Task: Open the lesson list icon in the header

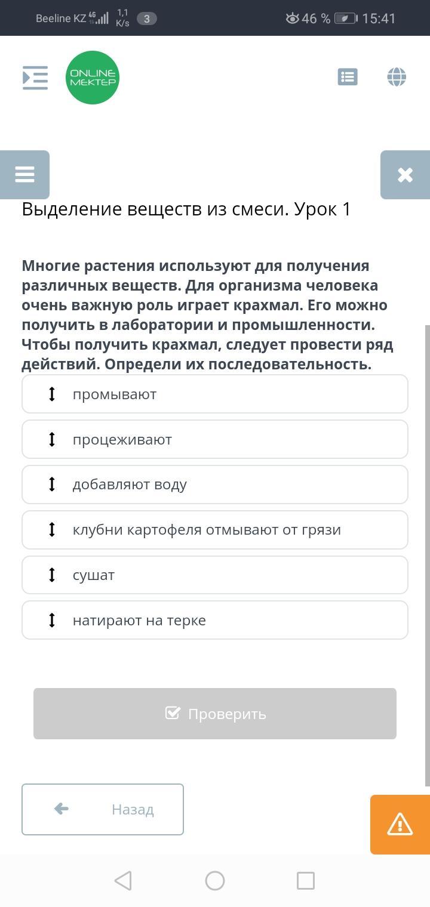Action: pyautogui.click(x=348, y=77)
